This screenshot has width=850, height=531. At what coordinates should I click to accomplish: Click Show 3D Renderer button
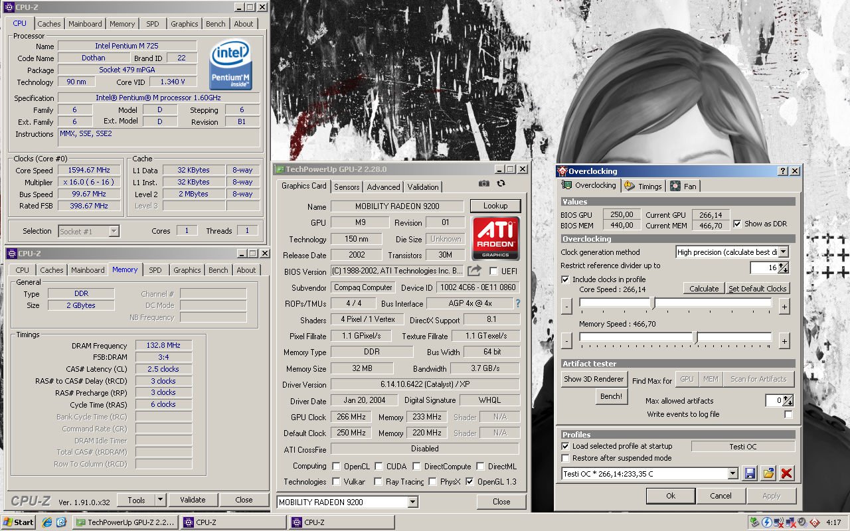(594, 379)
